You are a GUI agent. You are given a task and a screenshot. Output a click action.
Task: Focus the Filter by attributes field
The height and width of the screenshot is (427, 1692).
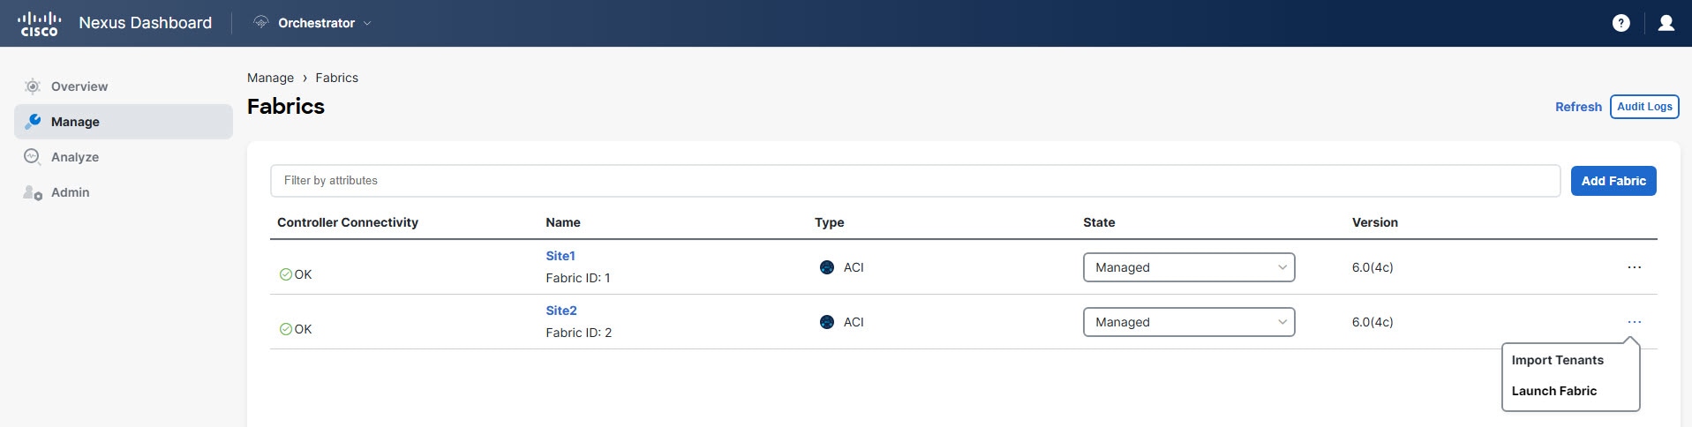(x=914, y=181)
